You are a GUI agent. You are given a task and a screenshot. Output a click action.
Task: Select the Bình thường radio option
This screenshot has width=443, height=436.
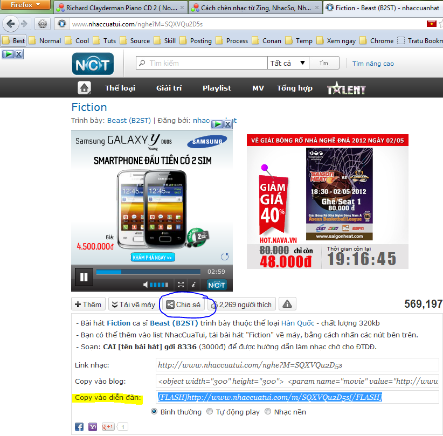coord(154,411)
